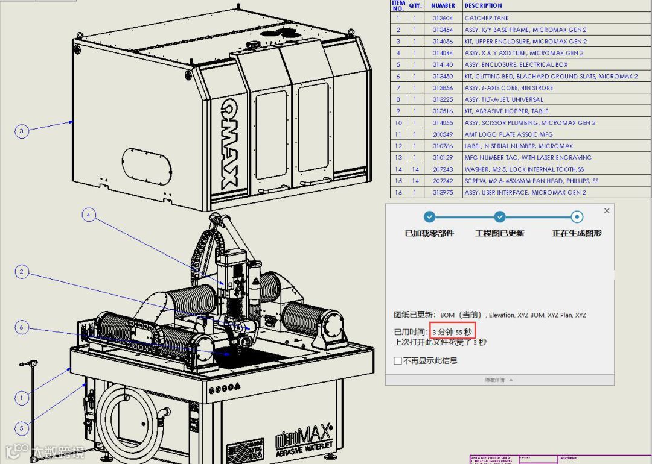The height and width of the screenshot is (464, 652).
Task: Select the QTY. column header
Action: [x=415, y=6]
